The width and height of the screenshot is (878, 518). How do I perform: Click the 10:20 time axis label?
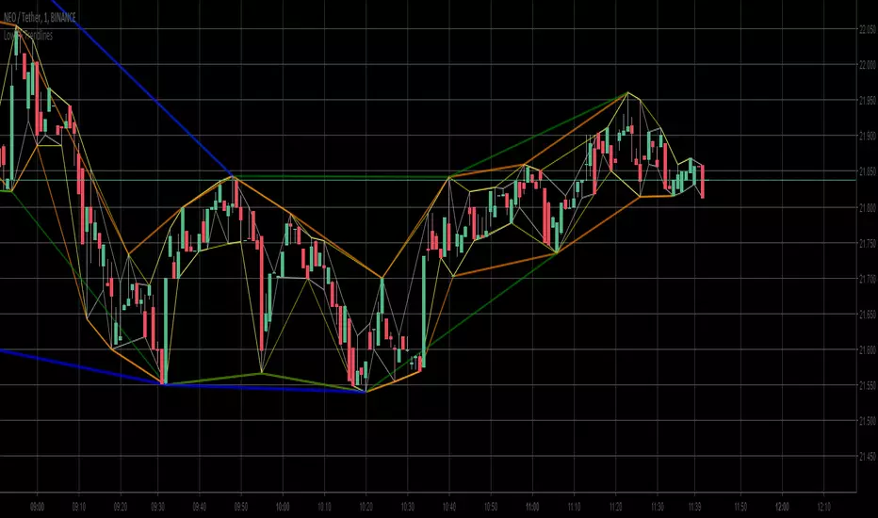point(366,507)
